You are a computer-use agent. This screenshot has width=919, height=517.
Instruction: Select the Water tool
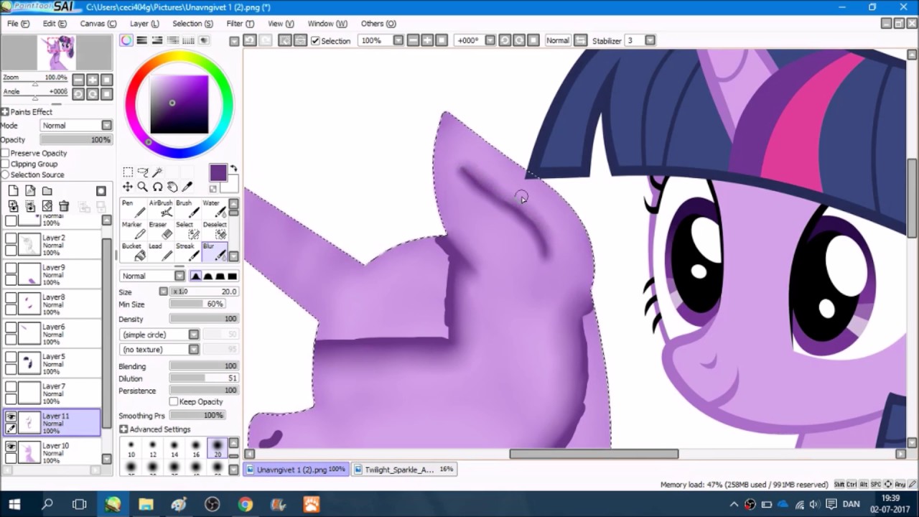(x=215, y=208)
